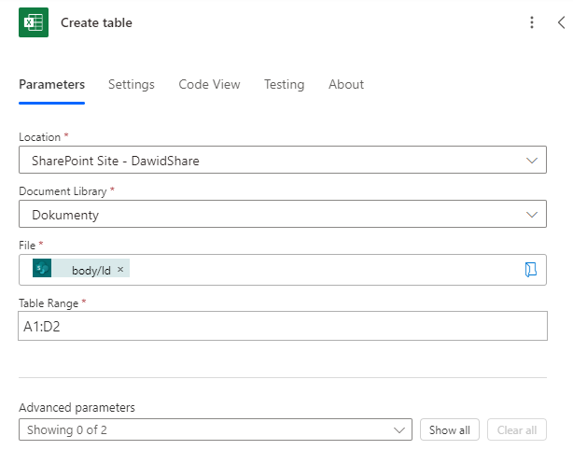Click the Clear all button
This screenshot has height=464, width=573.
click(516, 430)
